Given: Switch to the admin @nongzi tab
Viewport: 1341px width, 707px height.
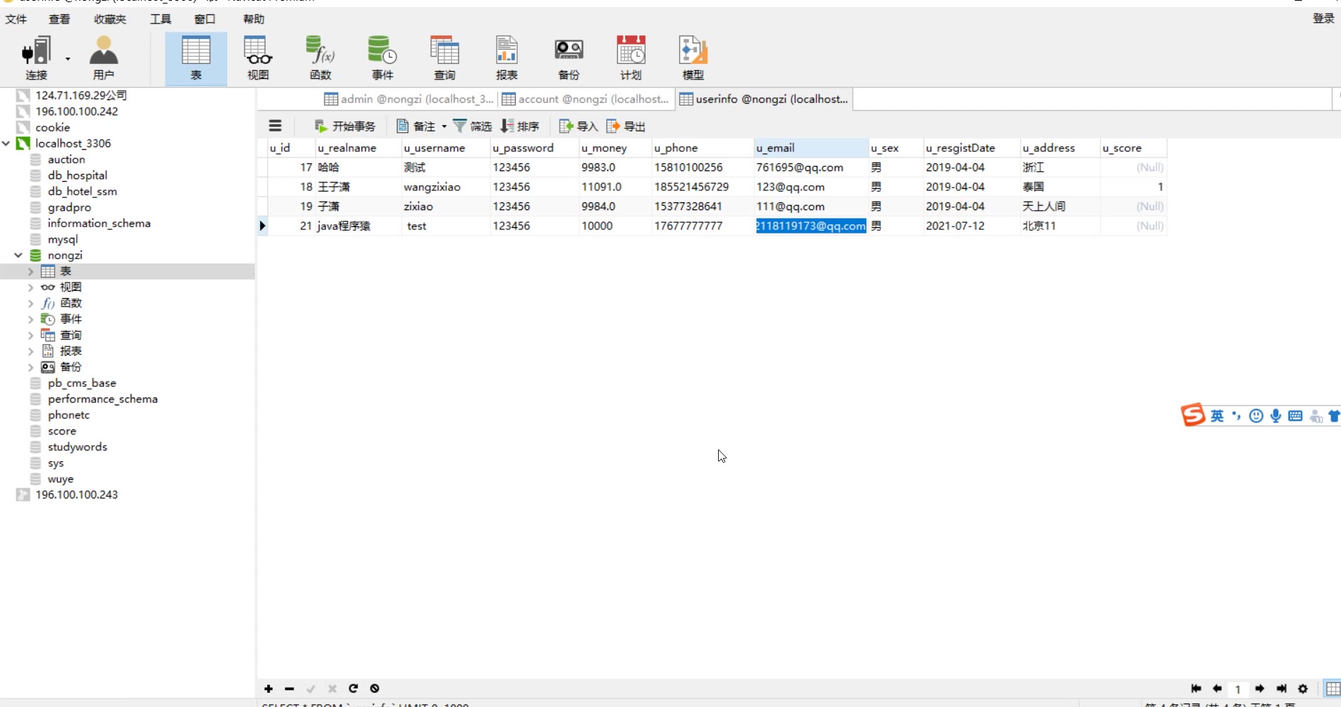Looking at the screenshot, I should tap(409, 99).
